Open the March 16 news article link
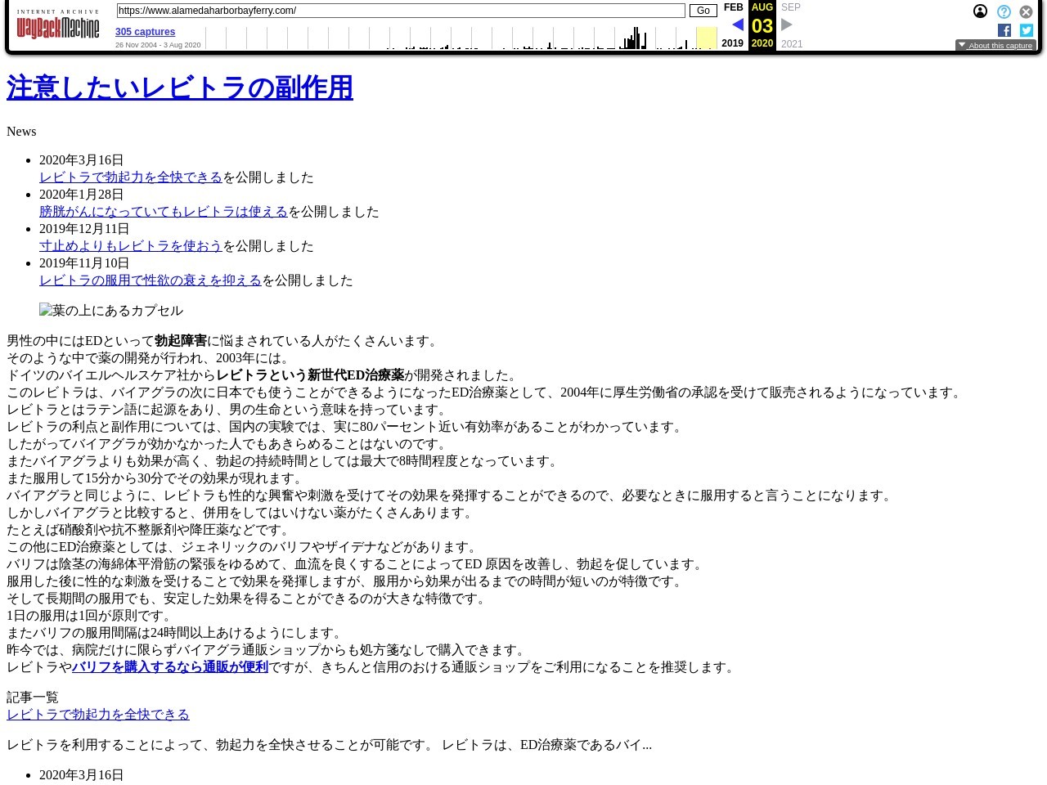The width and height of the screenshot is (1047, 785). pyautogui.click(x=131, y=177)
